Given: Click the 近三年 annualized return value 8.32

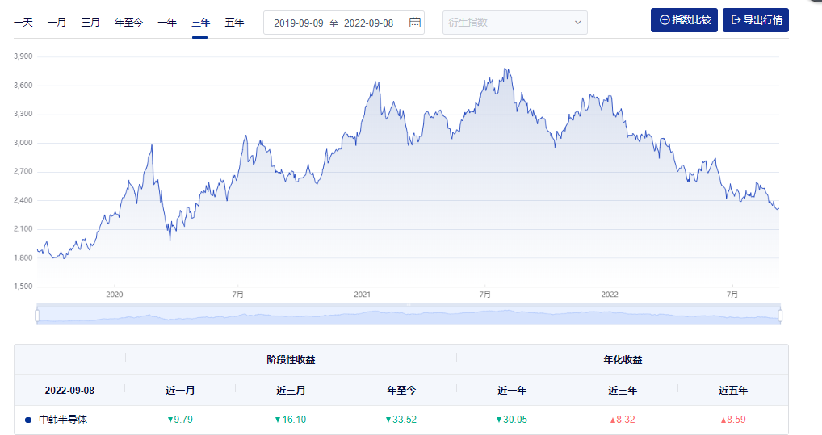Looking at the screenshot, I should click(622, 420).
